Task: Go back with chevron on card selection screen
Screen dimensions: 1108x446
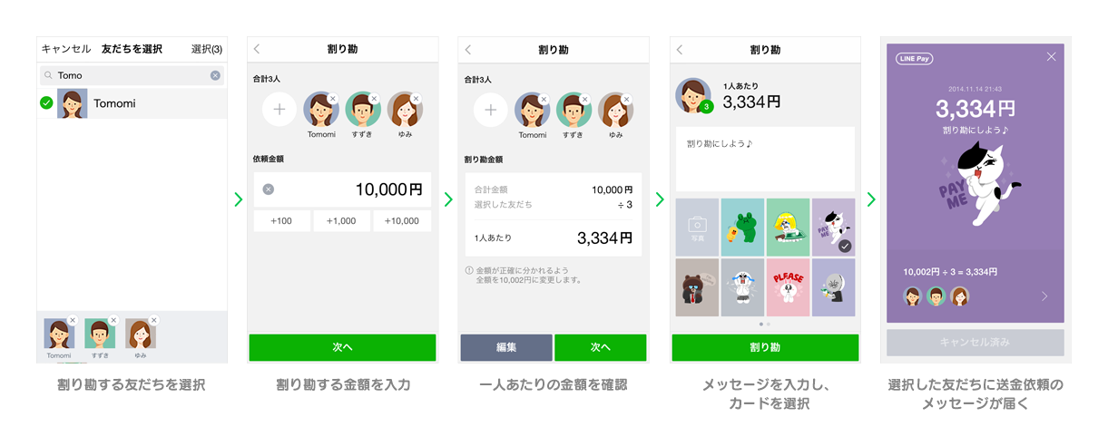Action: click(x=680, y=50)
